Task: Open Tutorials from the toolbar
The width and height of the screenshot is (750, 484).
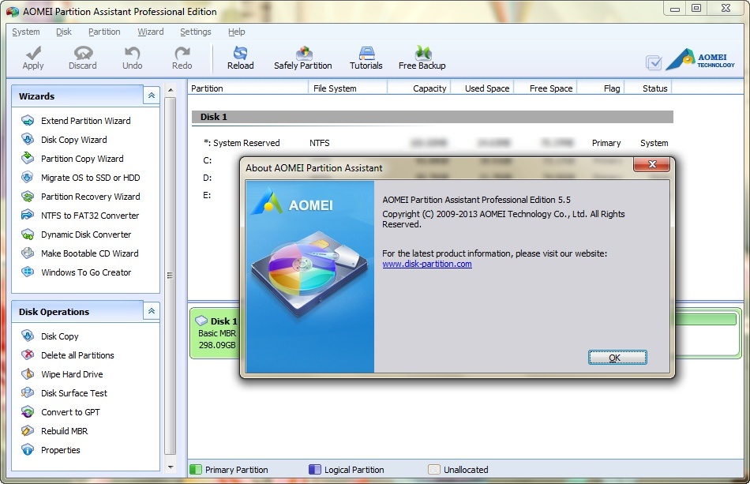Action: click(366, 58)
